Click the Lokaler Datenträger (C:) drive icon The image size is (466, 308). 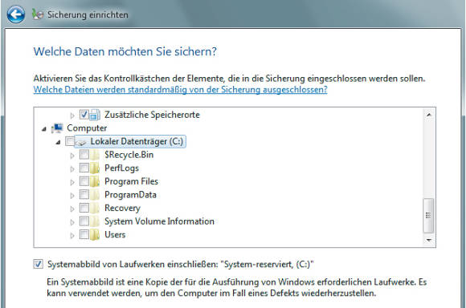click(81, 142)
